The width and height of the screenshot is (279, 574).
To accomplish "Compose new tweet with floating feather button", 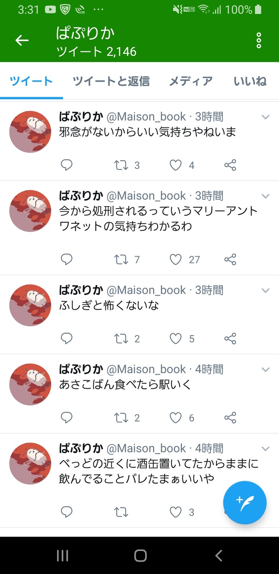I will (x=245, y=503).
